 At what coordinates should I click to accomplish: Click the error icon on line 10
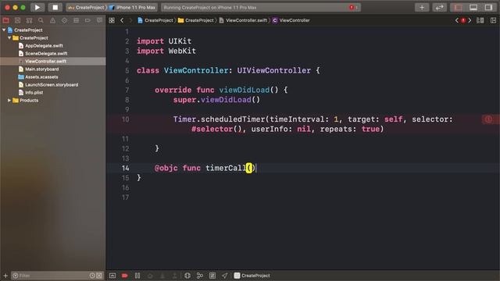click(488, 119)
